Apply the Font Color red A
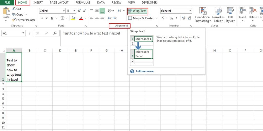The height and width of the screenshot is (131, 263). pos(81,18)
